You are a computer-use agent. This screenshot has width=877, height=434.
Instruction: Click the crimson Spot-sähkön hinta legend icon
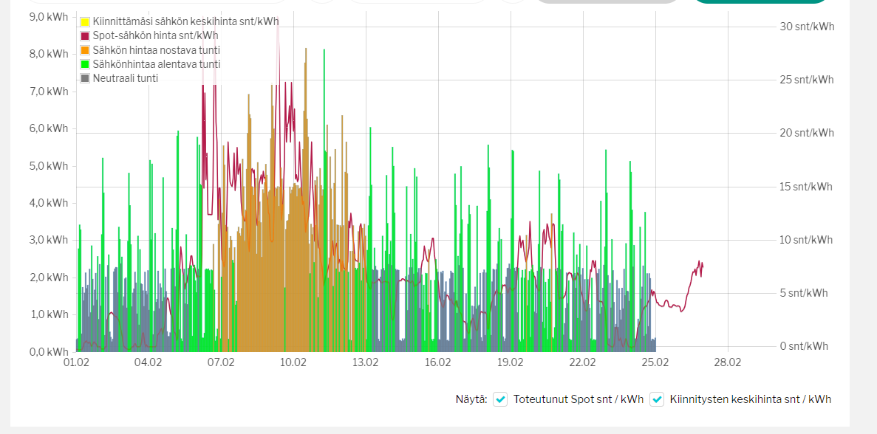[x=85, y=36]
